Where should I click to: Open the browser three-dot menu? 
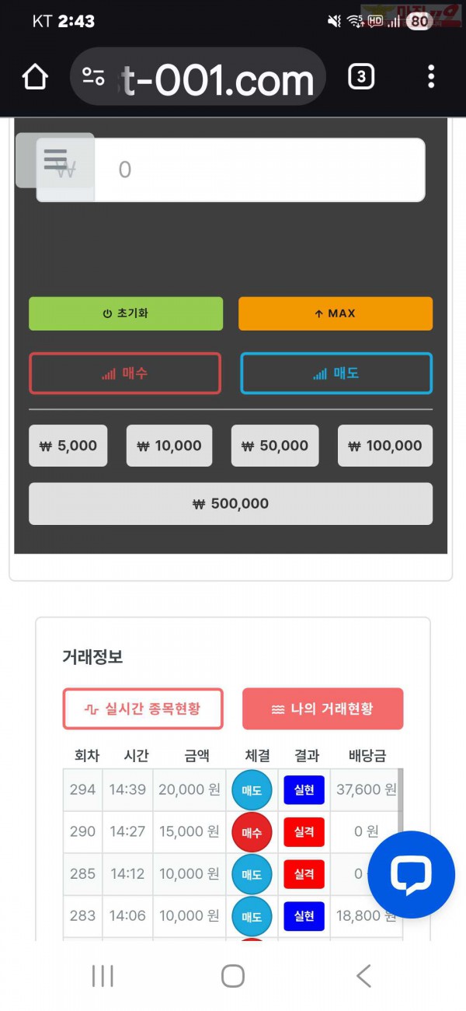(431, 76)
